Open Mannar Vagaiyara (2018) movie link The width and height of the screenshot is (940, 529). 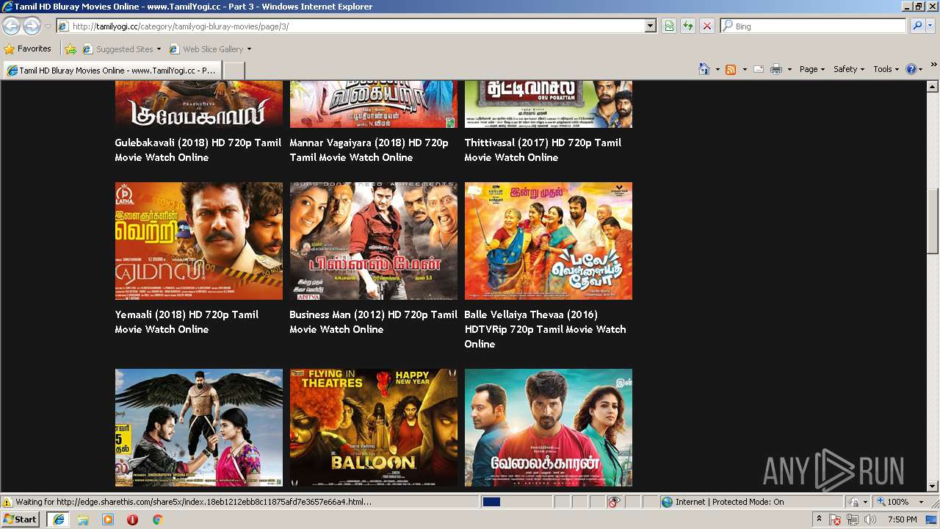coord(369,150)
